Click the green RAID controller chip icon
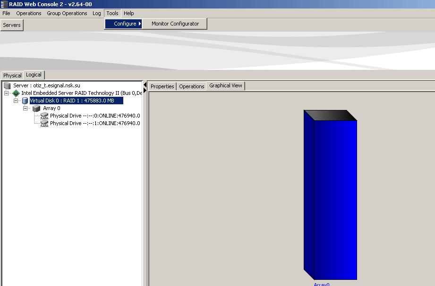Image resolution: width=435 pixels, height=286 pixels. 16,93
